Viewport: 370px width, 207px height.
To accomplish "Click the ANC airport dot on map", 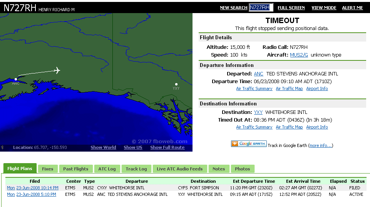I will (x=16, y=79).
